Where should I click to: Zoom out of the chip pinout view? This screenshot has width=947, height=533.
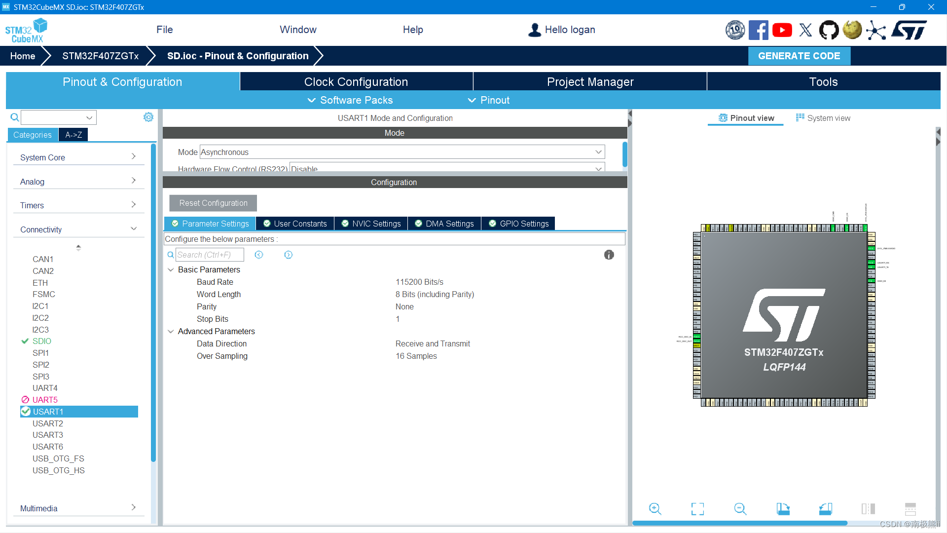pos(740,509)
